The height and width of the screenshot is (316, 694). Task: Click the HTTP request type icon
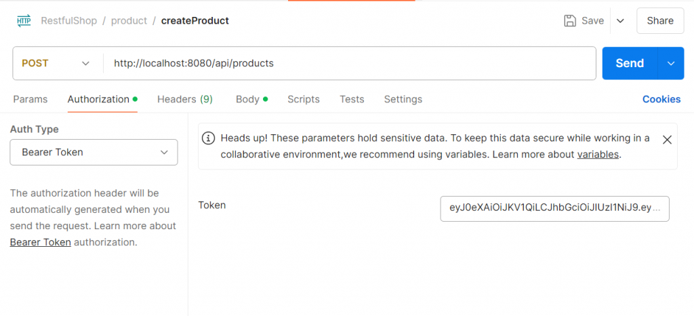[x=24, y=21]
